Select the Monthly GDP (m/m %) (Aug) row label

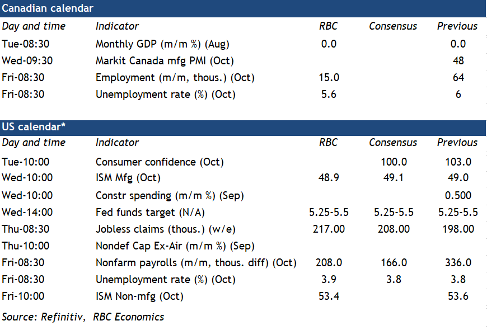(162, 44)
